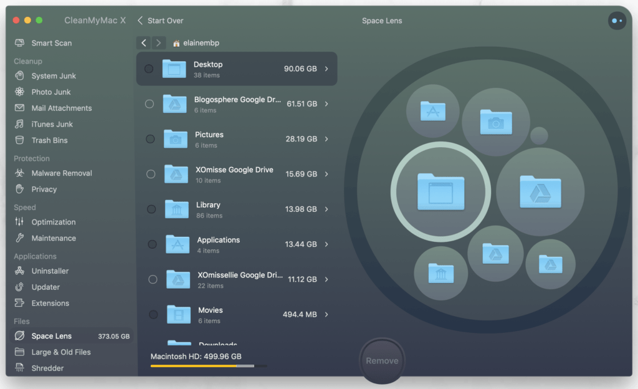Go back with the left navigation arrow
The height and width of the screenshot is (389, 638).
pyautogui.click(x=144, y=43)
